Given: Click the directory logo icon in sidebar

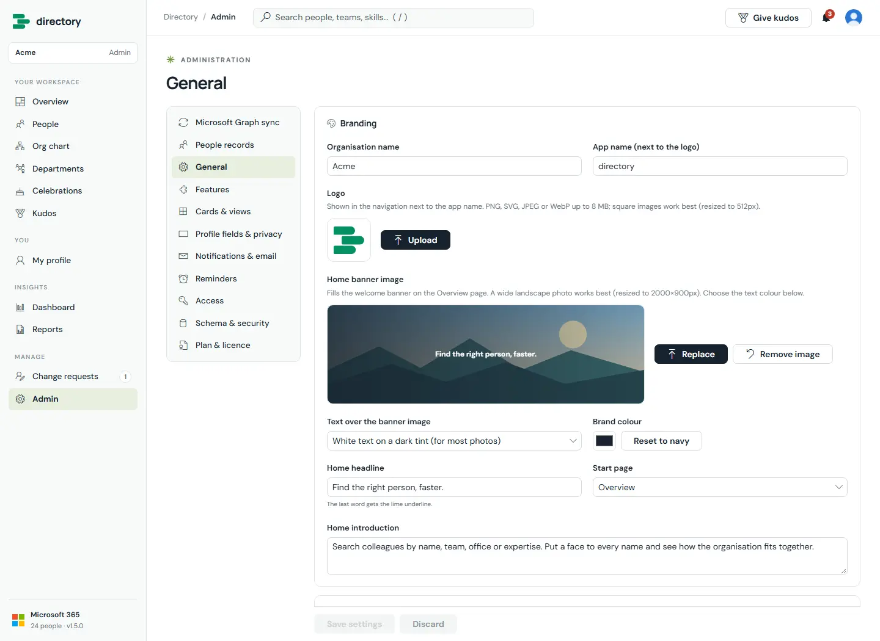Looking at the screenshot, I should point(21,21).
